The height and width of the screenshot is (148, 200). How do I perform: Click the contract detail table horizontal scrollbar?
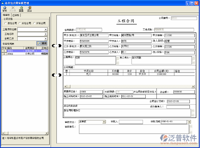pos(129,87)
